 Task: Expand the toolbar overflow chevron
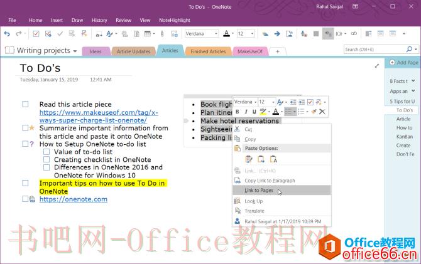tap(404, 34)
